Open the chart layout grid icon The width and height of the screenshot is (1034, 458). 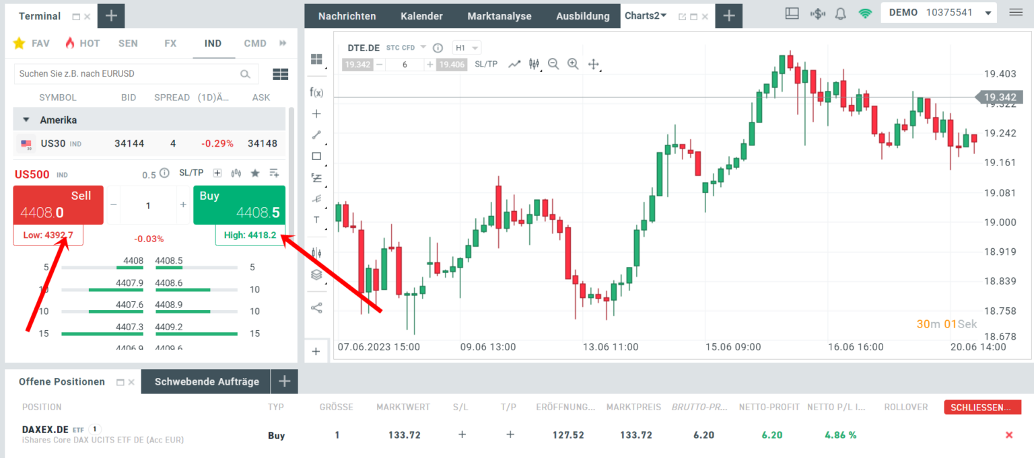pos(316,59)
